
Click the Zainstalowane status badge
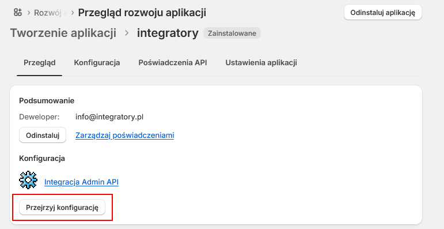pyautogui.click(x=232, y=33)
